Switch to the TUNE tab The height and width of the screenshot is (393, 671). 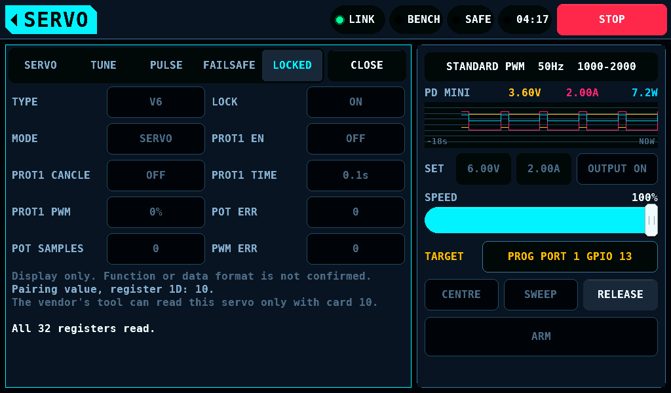pyautogui.click(x=103, y=65)
